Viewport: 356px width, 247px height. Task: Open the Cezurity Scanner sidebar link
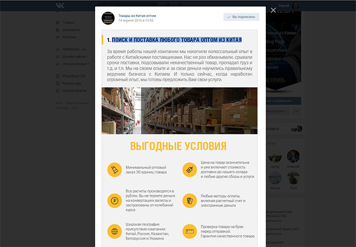pyautogui.click(x=75, y=91)
